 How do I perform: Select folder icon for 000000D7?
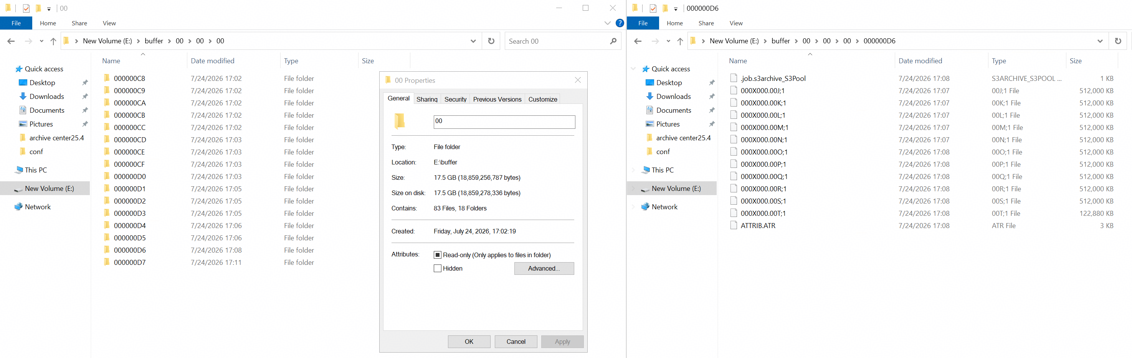pos(106,262)
